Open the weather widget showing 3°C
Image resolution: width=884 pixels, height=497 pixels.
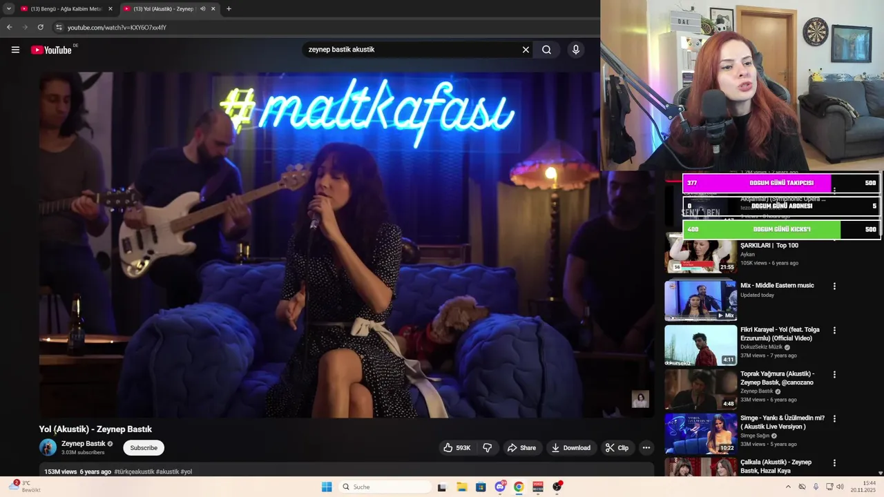[x=25, y=487]
